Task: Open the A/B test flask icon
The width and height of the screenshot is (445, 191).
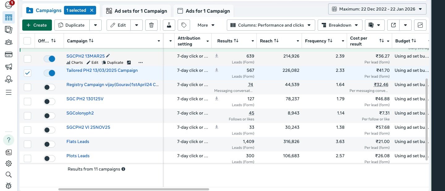Action: pyautogui.click(x=169, y=25)
